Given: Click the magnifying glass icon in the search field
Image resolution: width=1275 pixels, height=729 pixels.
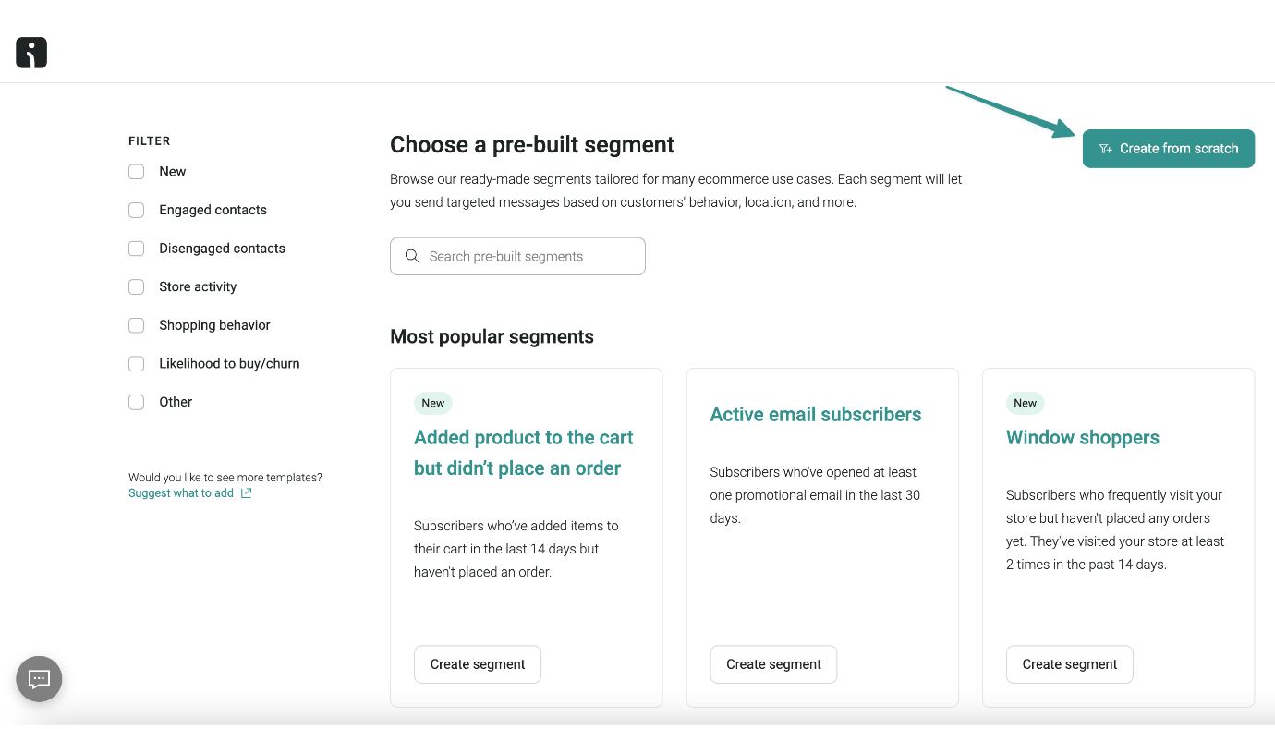Looking at the screenshot, I should 412,256.
